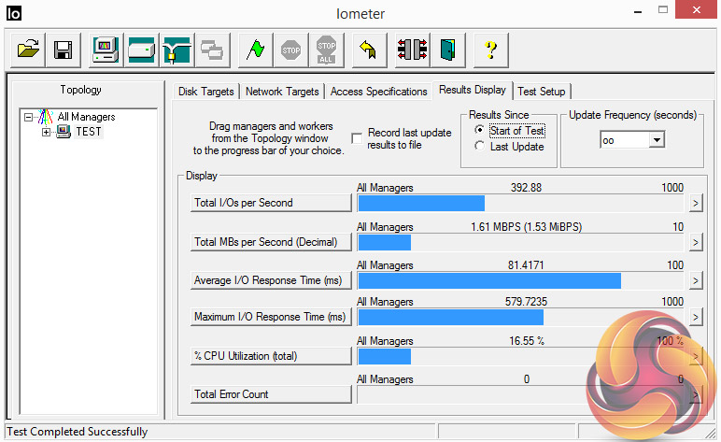Click the Maximum I/O Response Time progress bar

[x=520, y=318]
